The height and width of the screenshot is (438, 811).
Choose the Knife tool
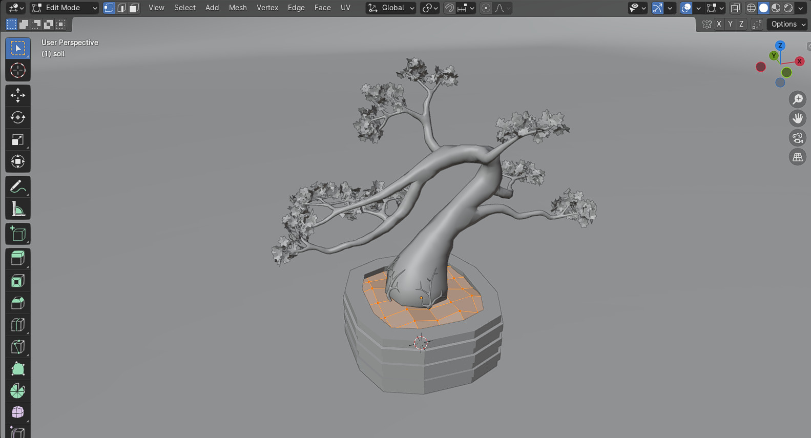point(18,347)
